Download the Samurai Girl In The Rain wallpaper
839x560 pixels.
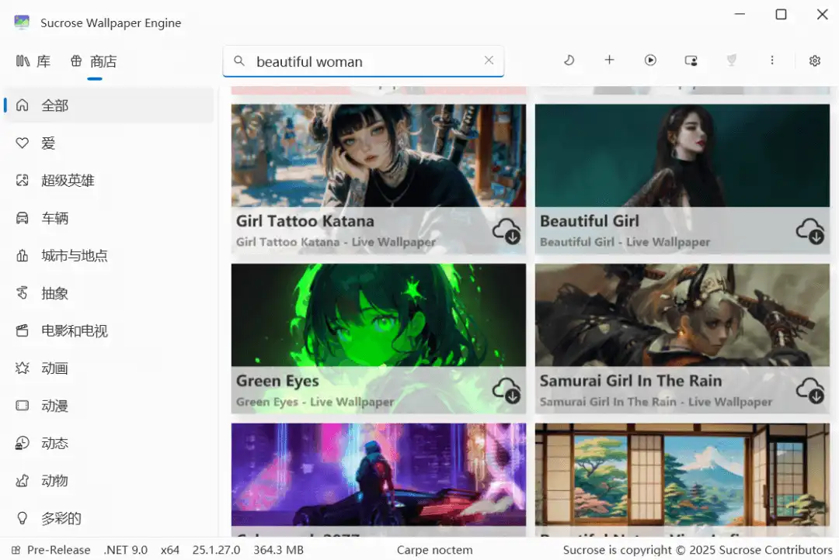pos(810,391)
